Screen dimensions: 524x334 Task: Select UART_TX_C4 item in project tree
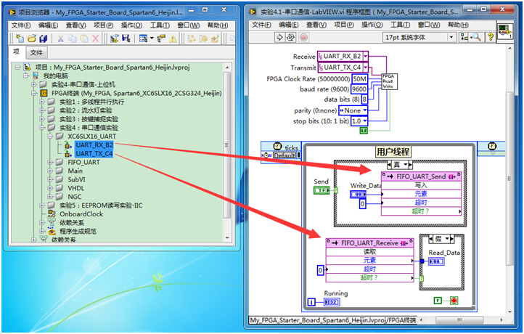point(94,153)
